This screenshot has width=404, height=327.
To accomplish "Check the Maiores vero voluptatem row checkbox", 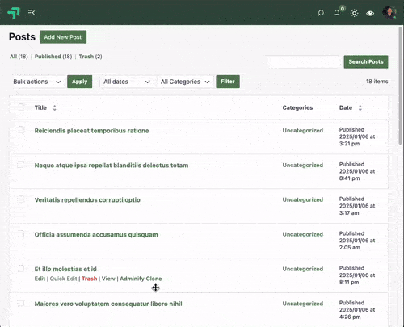I will 21,303.
